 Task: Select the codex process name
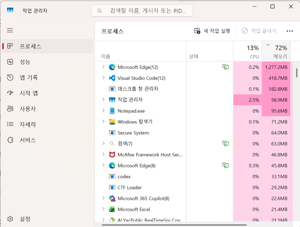click(x=124, y=177)
